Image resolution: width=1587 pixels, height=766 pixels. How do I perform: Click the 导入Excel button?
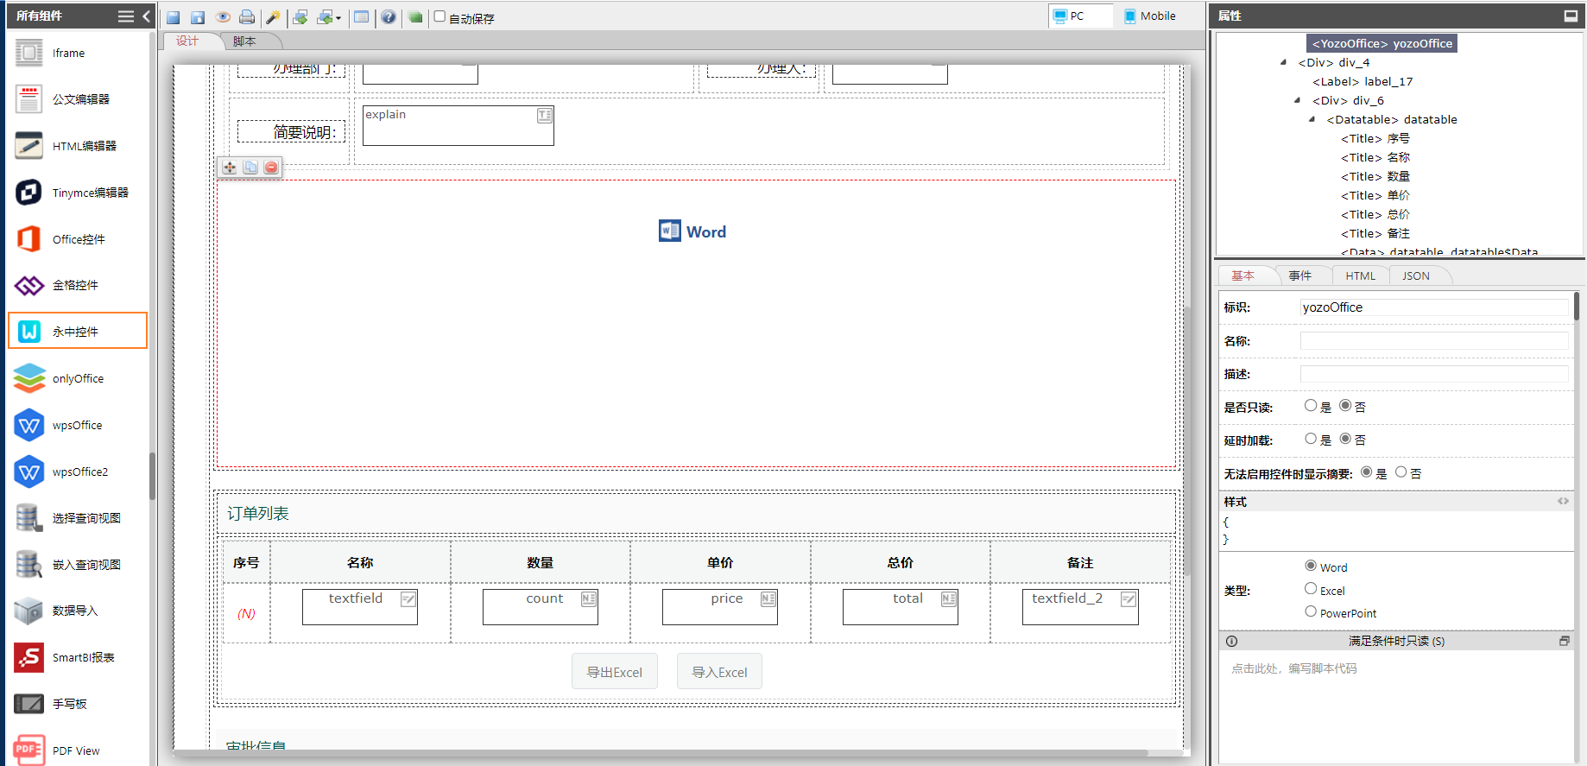click(x=720, y=672)
